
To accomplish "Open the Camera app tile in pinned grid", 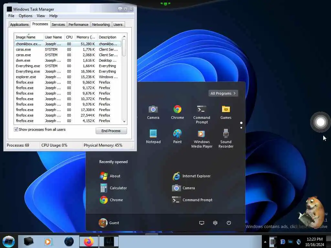I will (153, 112).
